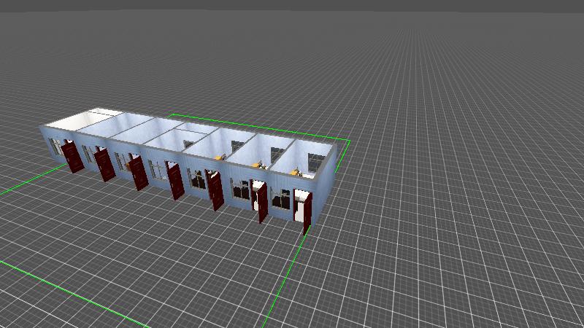Click the back window of rightmost room
The image size is (584, 328).
pyautogui.click(x=316, y=163)
